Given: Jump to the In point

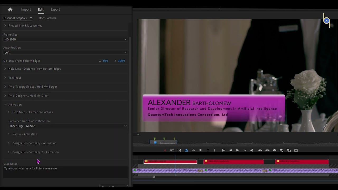Looking at the screenshot, I should [x=224, y=150].
